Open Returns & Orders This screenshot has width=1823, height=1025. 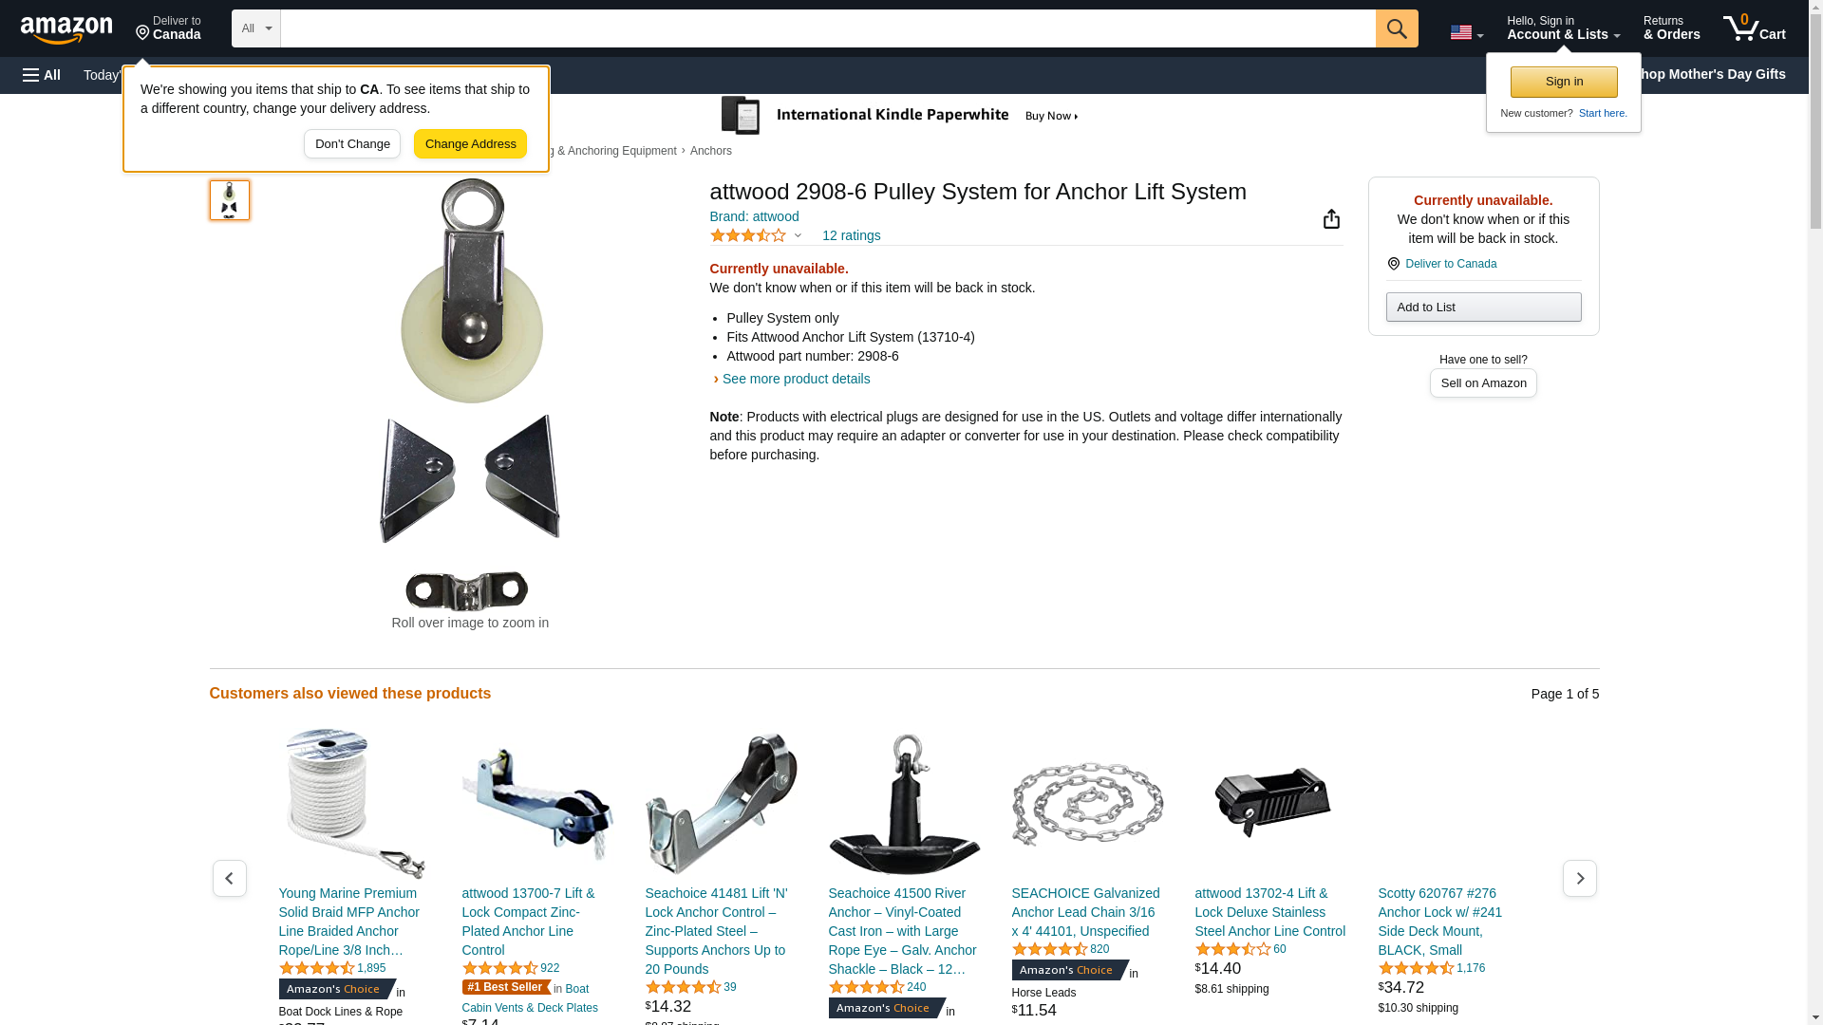tap(1671, 28)
